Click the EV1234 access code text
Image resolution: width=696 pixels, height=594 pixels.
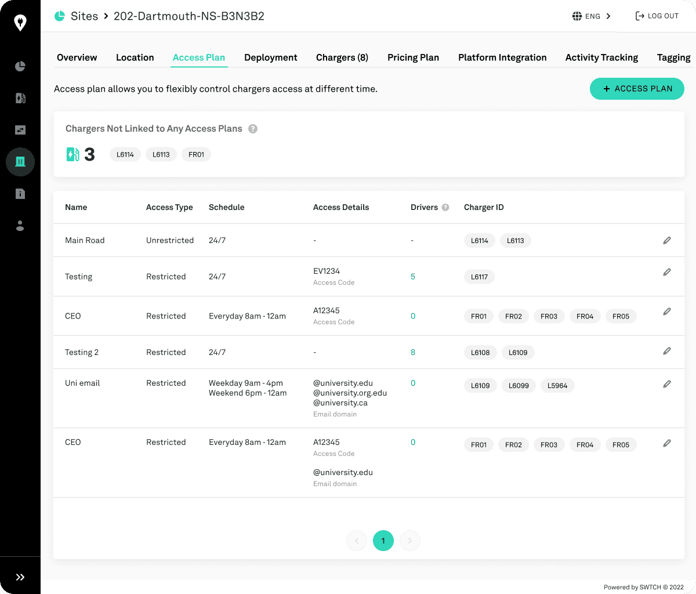[327, 271]
